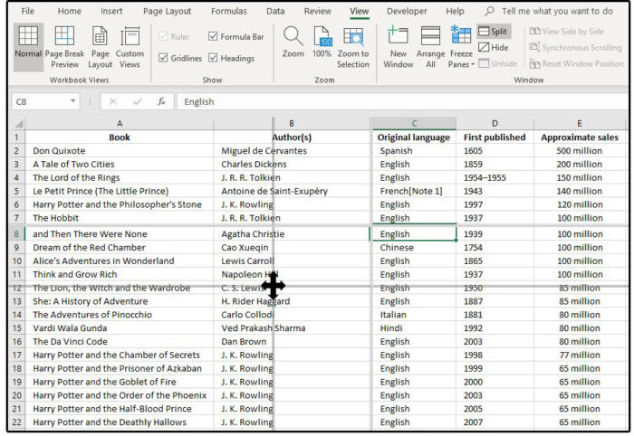Open the Review tab
Viewport: 634px width, 436px height.
tap(317, 11)
